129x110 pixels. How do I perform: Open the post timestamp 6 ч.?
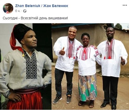tap(18, 11)
